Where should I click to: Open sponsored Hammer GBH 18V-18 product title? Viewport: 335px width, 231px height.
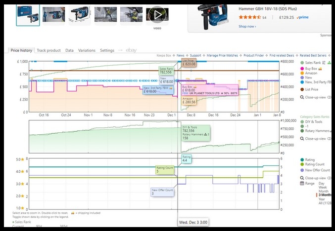click(268, 9)
